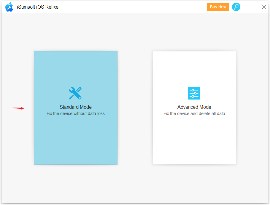The width and height of the screenshot is (270, 205).
Task: Click 'Fix the device and delete all data'
Action: (x=194, y=113)
